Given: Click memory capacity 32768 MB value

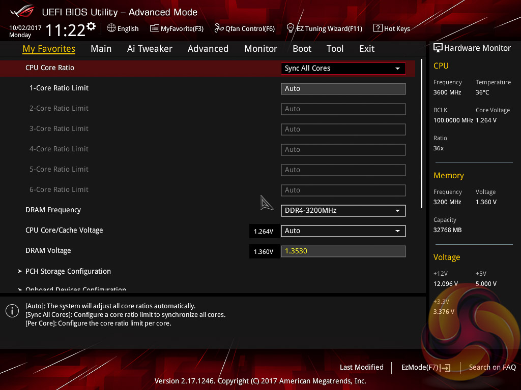Looking at the screenshot, I should (448, 230).
